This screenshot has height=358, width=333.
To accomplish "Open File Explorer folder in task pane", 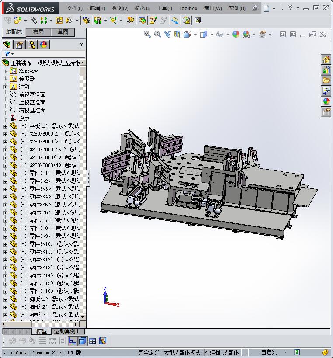I will [x=326, y=80].
